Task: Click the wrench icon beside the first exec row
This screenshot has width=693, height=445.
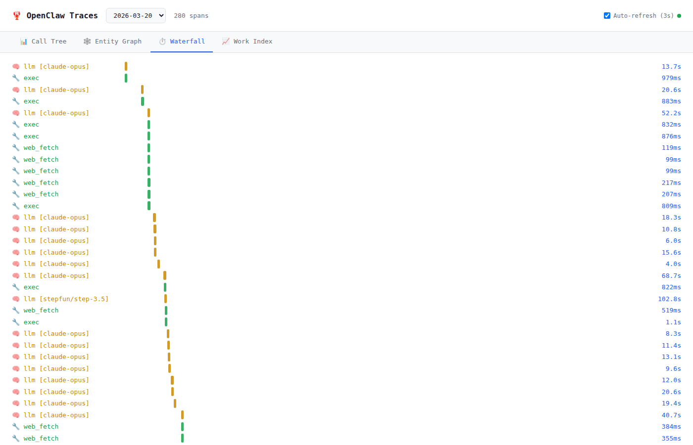Action: coord(16,78)
